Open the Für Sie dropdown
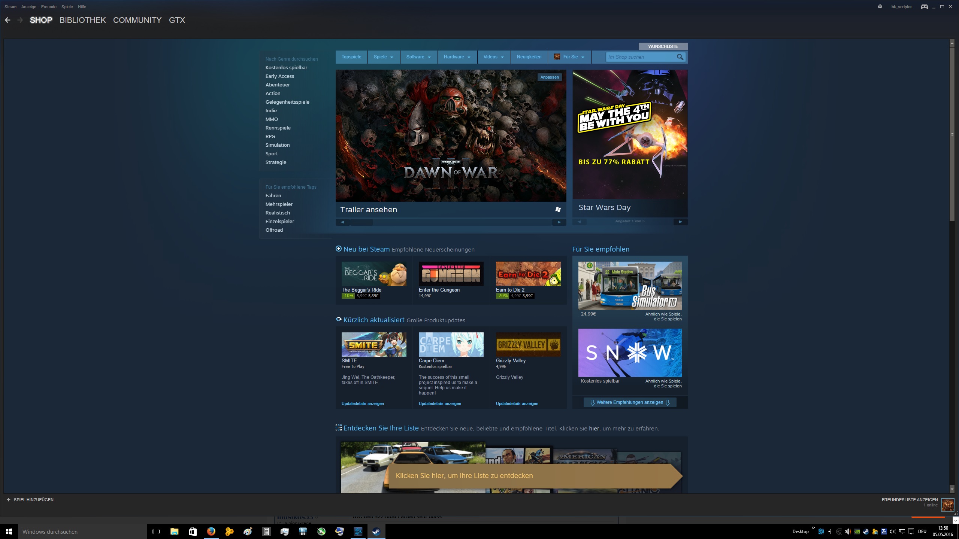This screenshot has height=539, width=959. point(570,57)
